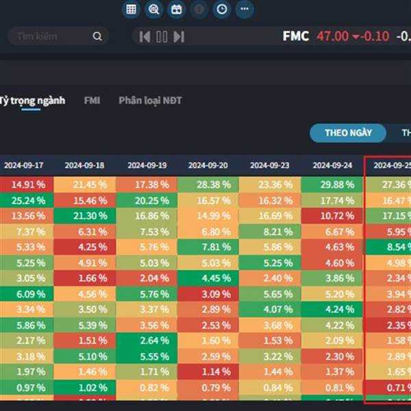The image size is (411, 411).
Task: Open the grid table view icon
Action: tap(131, 10)
